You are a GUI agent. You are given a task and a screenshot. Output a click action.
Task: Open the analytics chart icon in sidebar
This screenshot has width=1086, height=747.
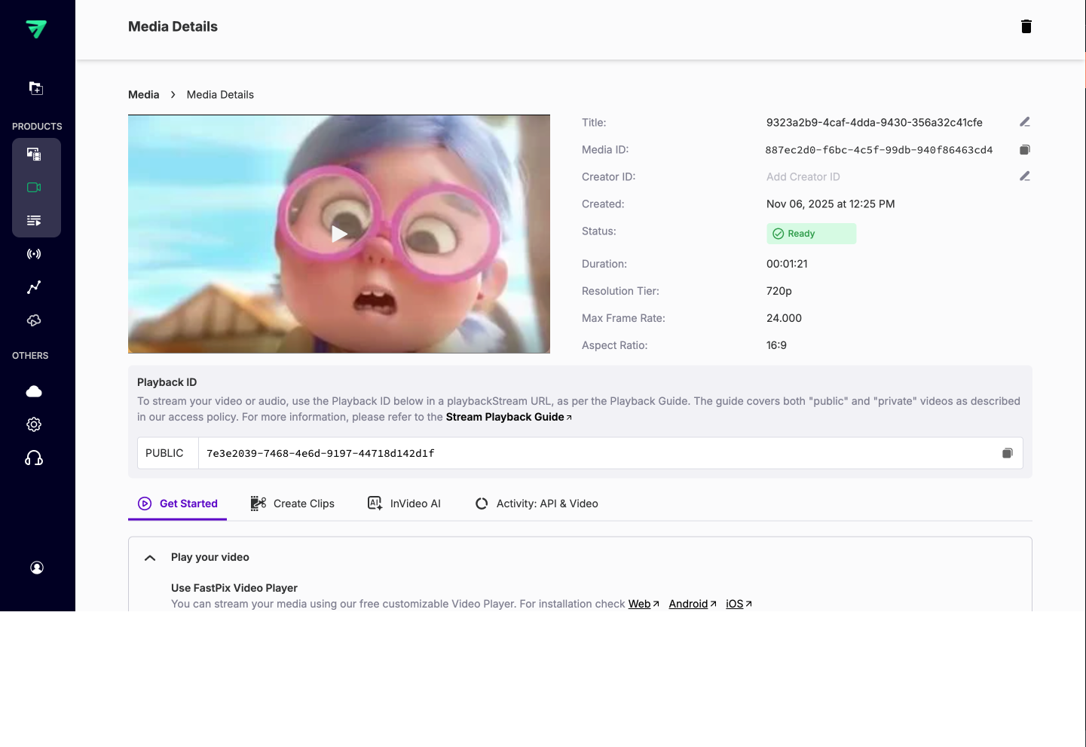pos(33,286)
